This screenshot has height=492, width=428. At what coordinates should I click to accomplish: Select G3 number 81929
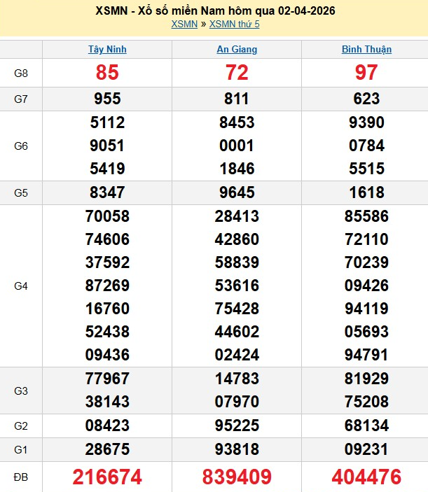point(366,379)
